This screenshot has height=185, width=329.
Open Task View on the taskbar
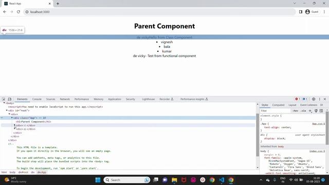pyautogui.click(x=155, y=180)
